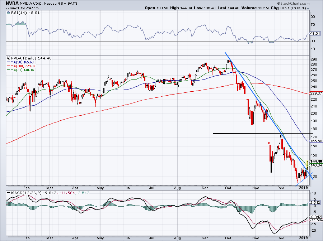The height and width of the screenshot is (241, 323).
Task: Click the yellow latest candlestick on price chart
Action: (308, 165)
